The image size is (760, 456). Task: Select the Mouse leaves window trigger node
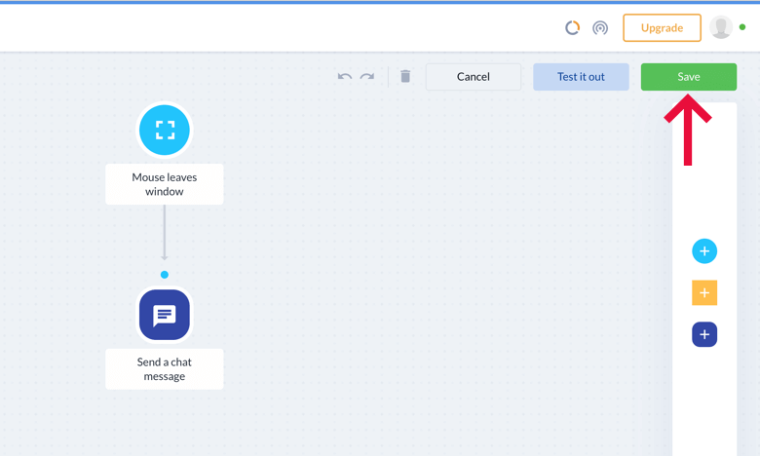point(165,130)
